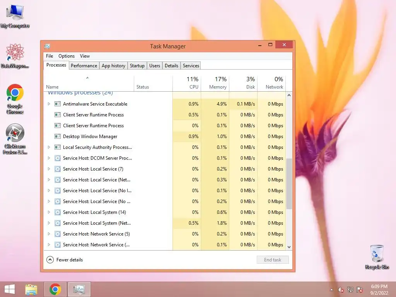The height and width of the screenshot is (297, 396).
Task: Switch to the App history tab
Action: [113, 66]
